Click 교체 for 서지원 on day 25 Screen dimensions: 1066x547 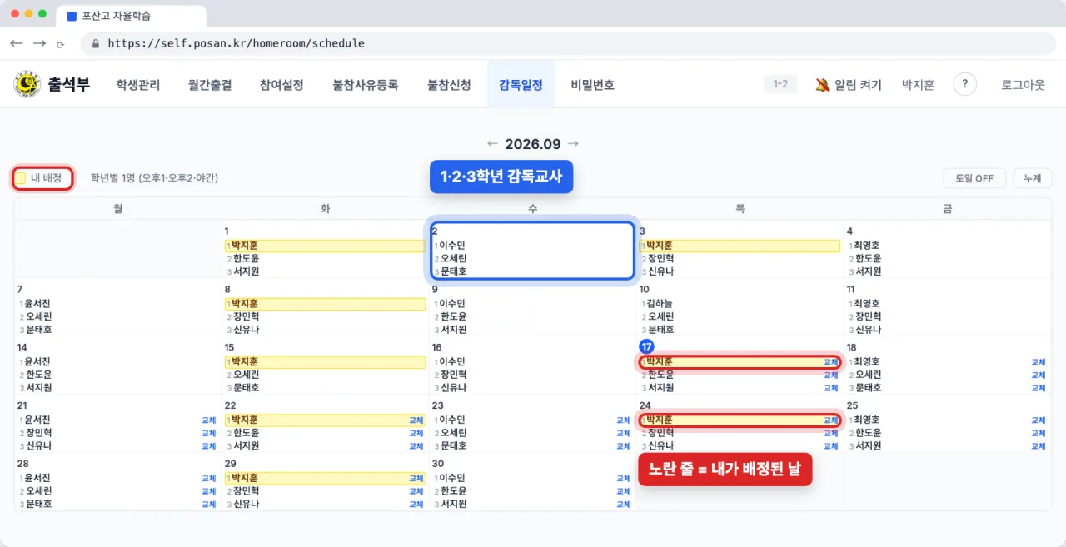coord(1038,446)
